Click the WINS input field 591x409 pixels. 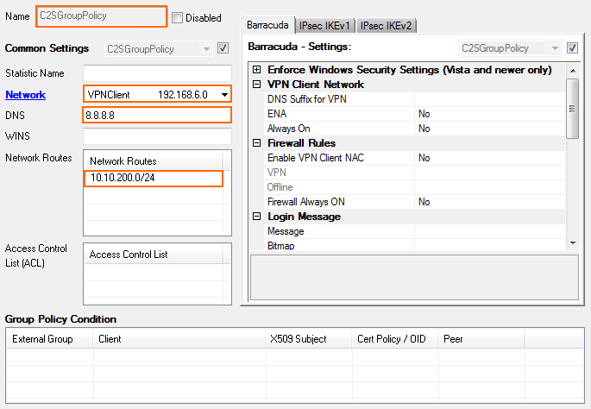157,136
